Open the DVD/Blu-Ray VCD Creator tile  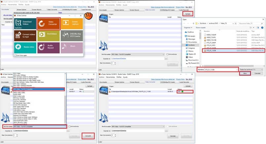click(72, 36)
